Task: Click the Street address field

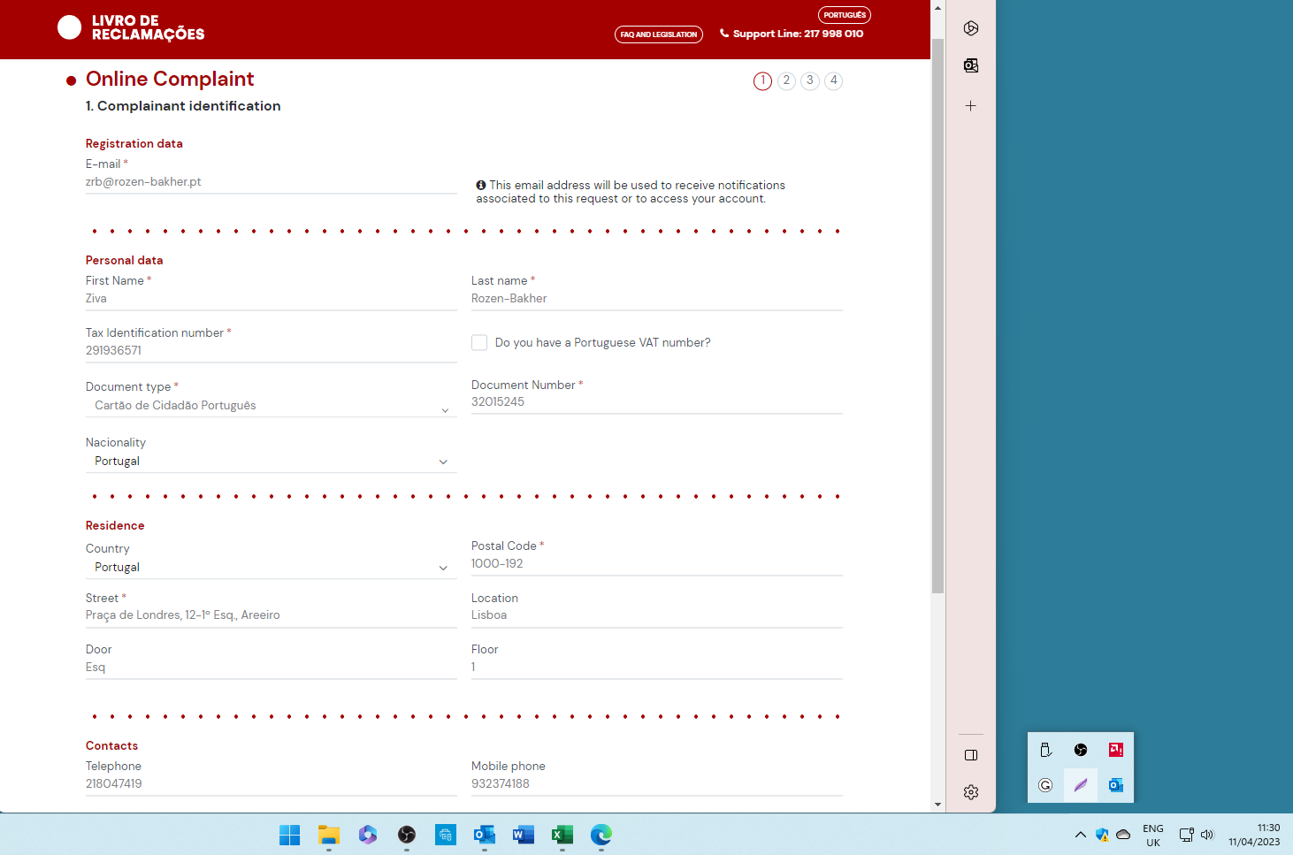Action: (272, 615)
